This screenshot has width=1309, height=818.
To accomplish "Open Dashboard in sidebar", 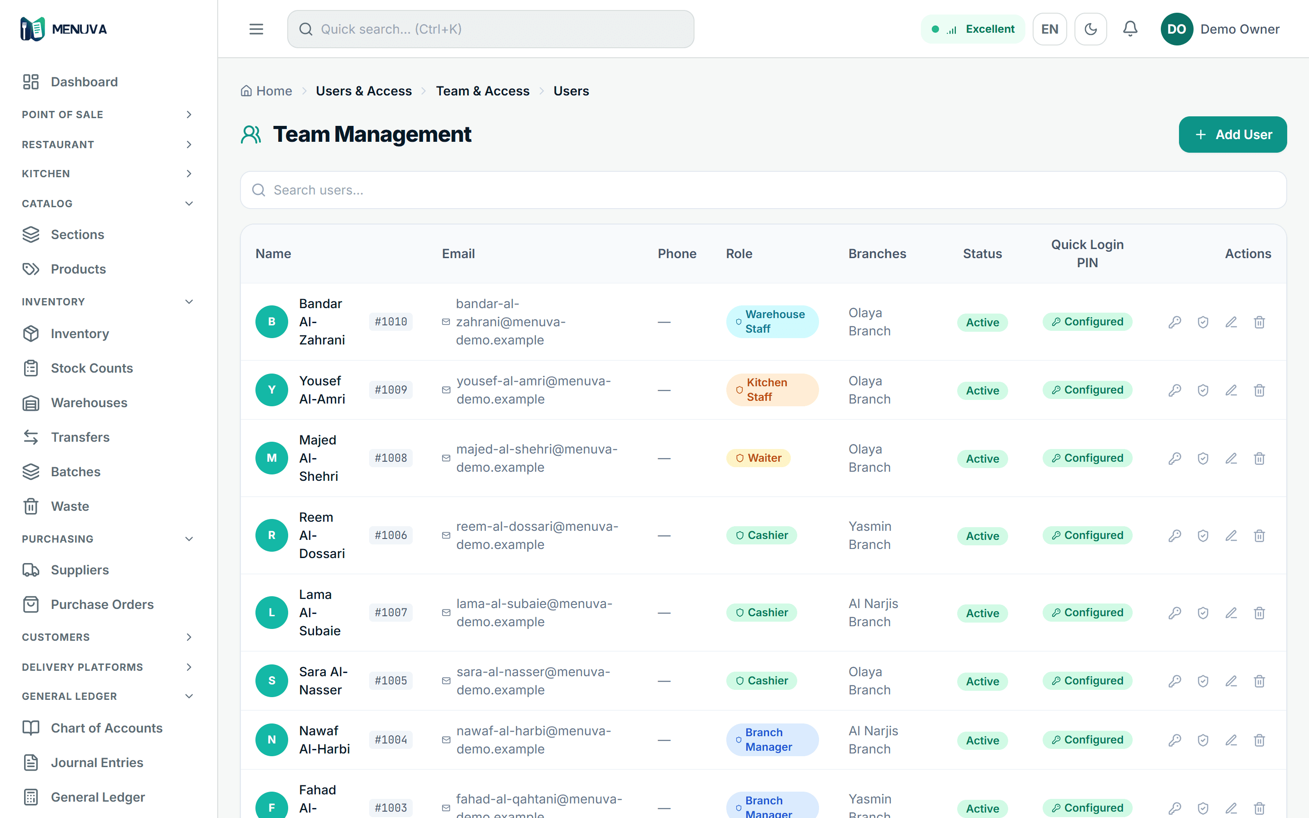I will tap(108, 82).
